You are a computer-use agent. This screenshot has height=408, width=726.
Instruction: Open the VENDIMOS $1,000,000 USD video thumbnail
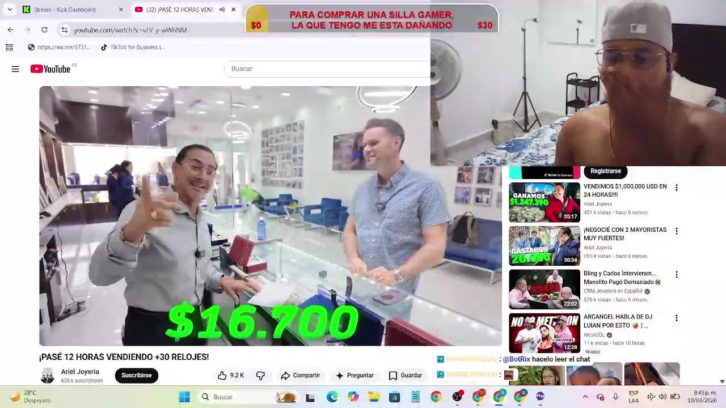pyautogui.click(x=544, y=202)
